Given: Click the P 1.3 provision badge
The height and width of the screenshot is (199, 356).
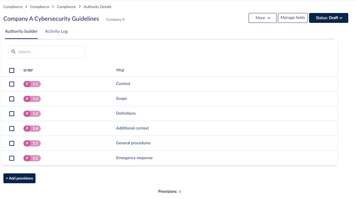Looking at the screenshot, I should point(32,114).
